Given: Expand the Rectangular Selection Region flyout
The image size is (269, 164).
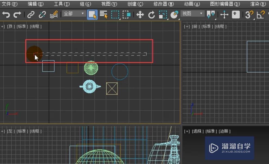Looking at the screenshot, I should point(115,15).
